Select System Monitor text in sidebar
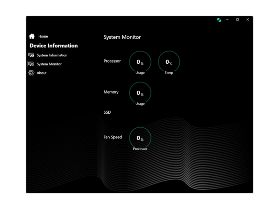Image resolution: width=279 pixels, height=209 pixels. [x=49, y=64]
